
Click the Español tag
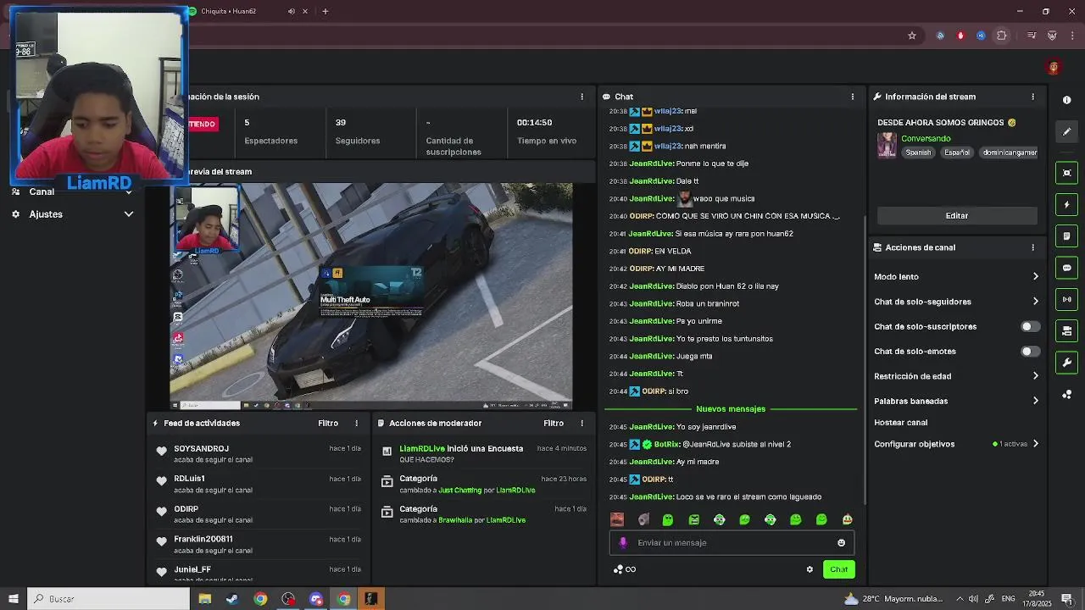click(957, 152)
